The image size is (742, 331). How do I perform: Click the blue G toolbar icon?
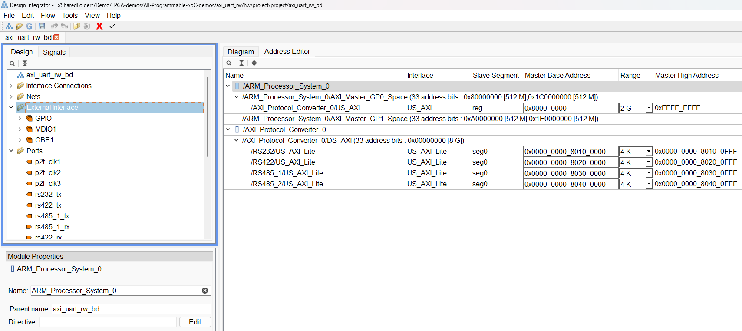click(x=30, y=26)
